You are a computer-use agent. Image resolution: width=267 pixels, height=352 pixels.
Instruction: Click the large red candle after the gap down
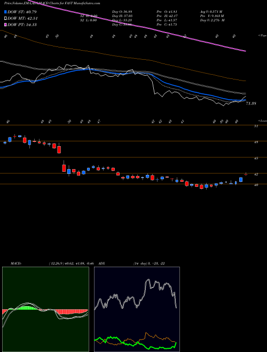coord(64,167)
